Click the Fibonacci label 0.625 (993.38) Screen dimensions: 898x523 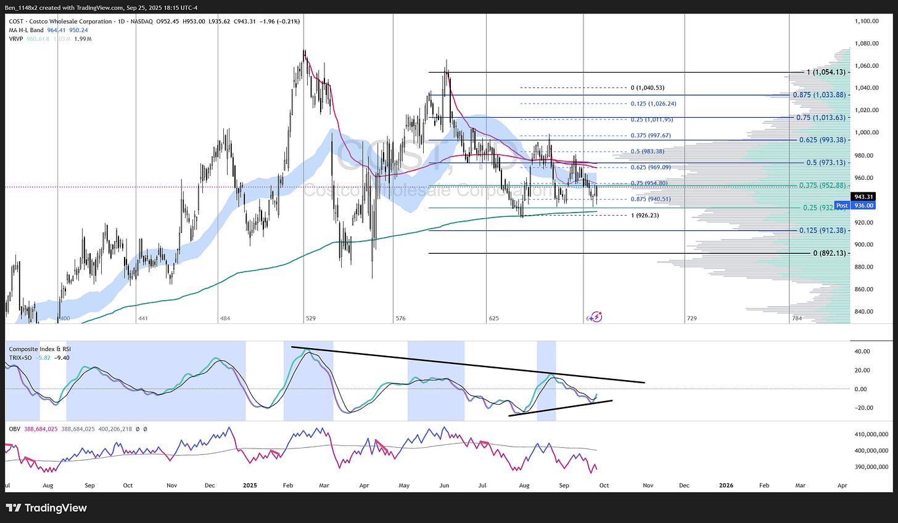[x=822, y=140]
